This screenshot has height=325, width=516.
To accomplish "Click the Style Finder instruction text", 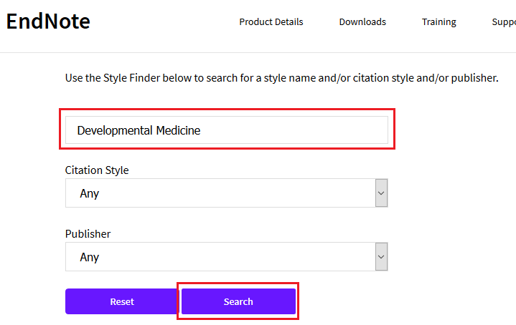I will click(282, 78).
